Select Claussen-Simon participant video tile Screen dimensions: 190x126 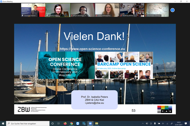tap(33, 10)
